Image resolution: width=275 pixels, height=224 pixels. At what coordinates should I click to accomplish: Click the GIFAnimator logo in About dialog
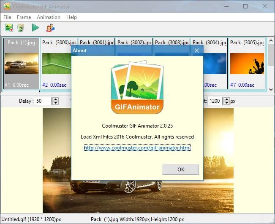[x=137, y=87]
